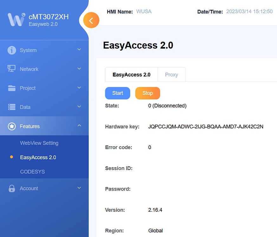Expand the Account section

[79, 188]
